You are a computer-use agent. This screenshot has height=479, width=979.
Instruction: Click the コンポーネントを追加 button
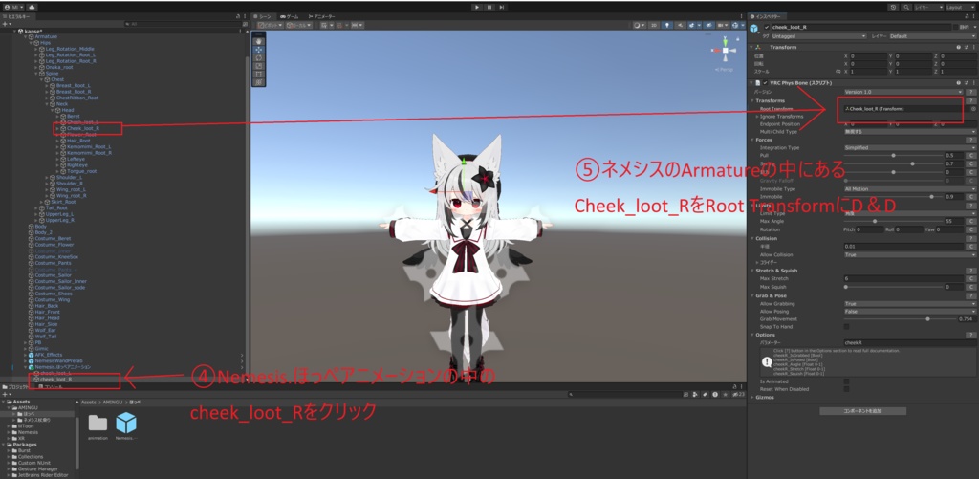point(862,411)
